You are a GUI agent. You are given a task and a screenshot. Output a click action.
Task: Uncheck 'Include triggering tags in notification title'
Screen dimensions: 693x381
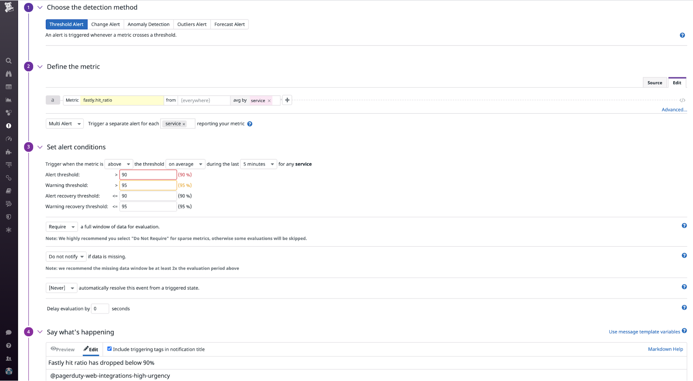pos(110,348)
